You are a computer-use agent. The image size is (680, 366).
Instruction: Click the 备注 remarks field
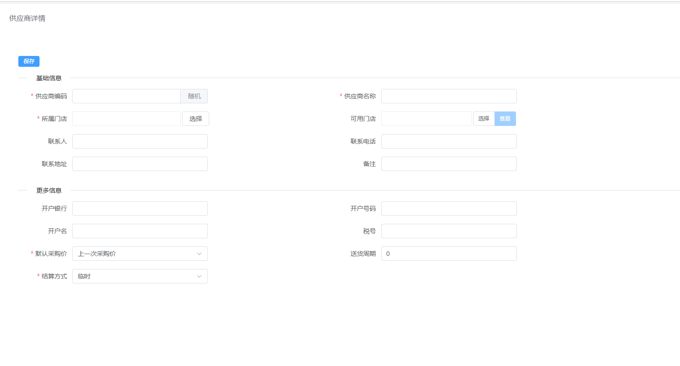click(449, 164)
